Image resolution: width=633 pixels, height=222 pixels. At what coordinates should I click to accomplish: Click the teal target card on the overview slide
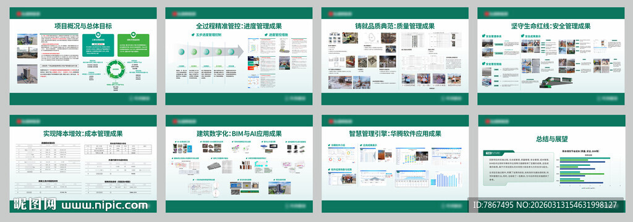[98, 45]
